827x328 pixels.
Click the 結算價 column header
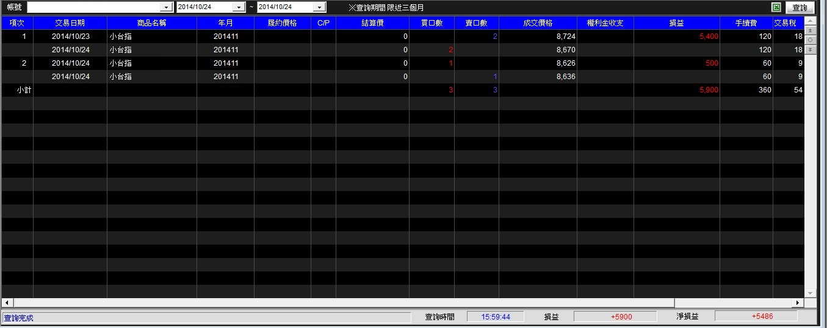pos(372,23)
